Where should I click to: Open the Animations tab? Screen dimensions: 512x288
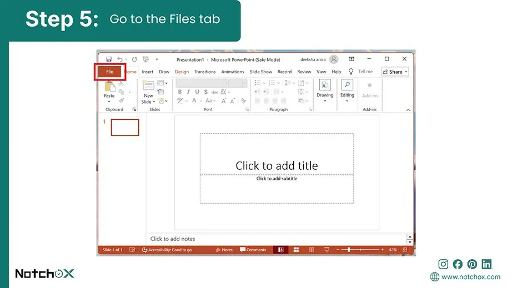233,72
